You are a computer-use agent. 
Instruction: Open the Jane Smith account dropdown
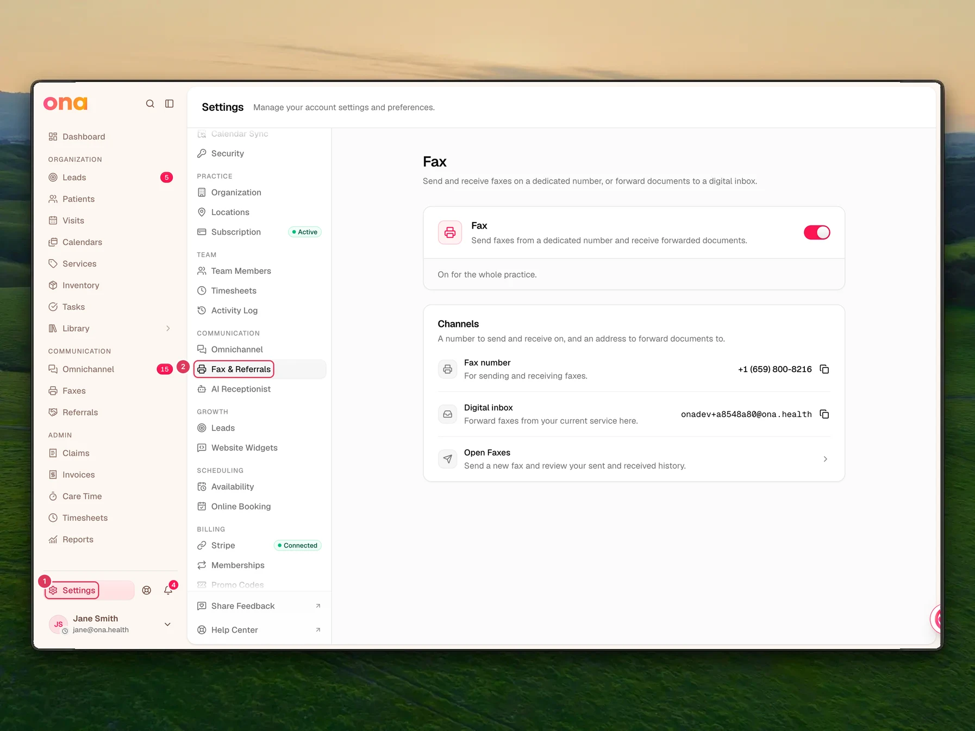click(x=167, y=625)
